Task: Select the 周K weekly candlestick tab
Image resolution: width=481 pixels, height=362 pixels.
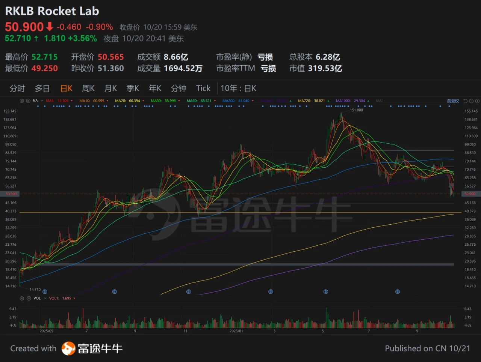Action: (88, 89)
